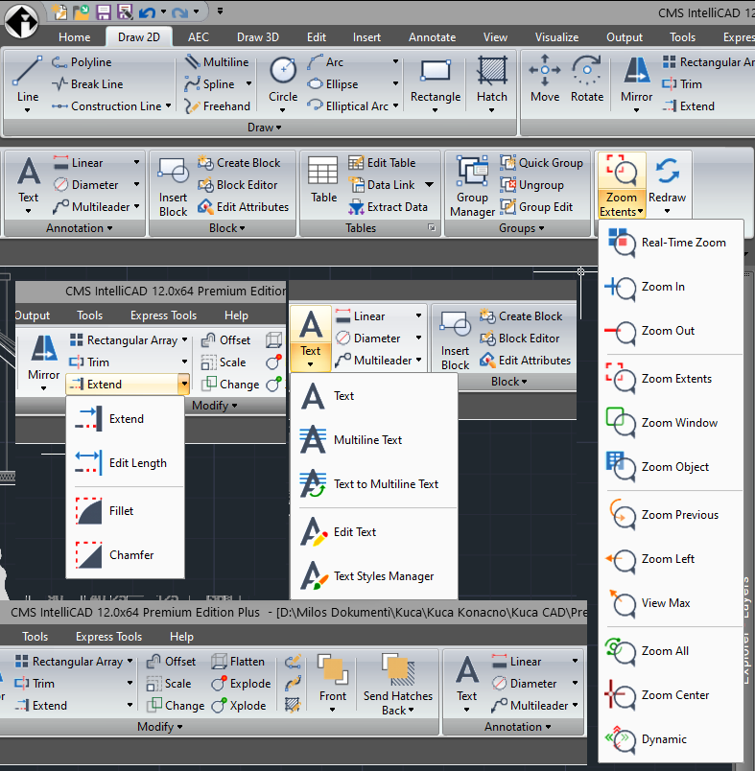The image size is (755, 771).
Task: Select Fillet from Extend dropdown
Action: coord(125,511)
